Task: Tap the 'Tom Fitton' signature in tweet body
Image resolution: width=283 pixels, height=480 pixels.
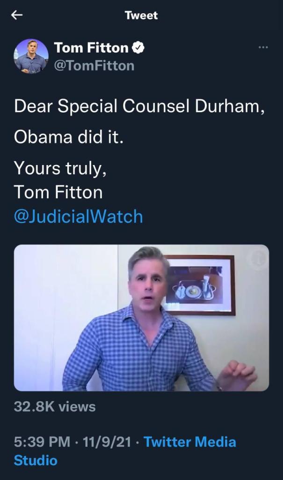Action: tap(58, 192)
